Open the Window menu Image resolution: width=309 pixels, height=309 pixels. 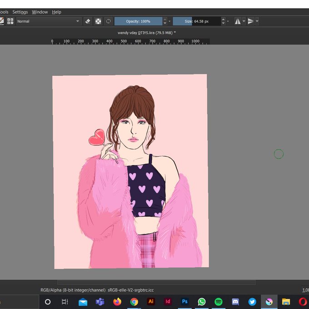point(40,12)
